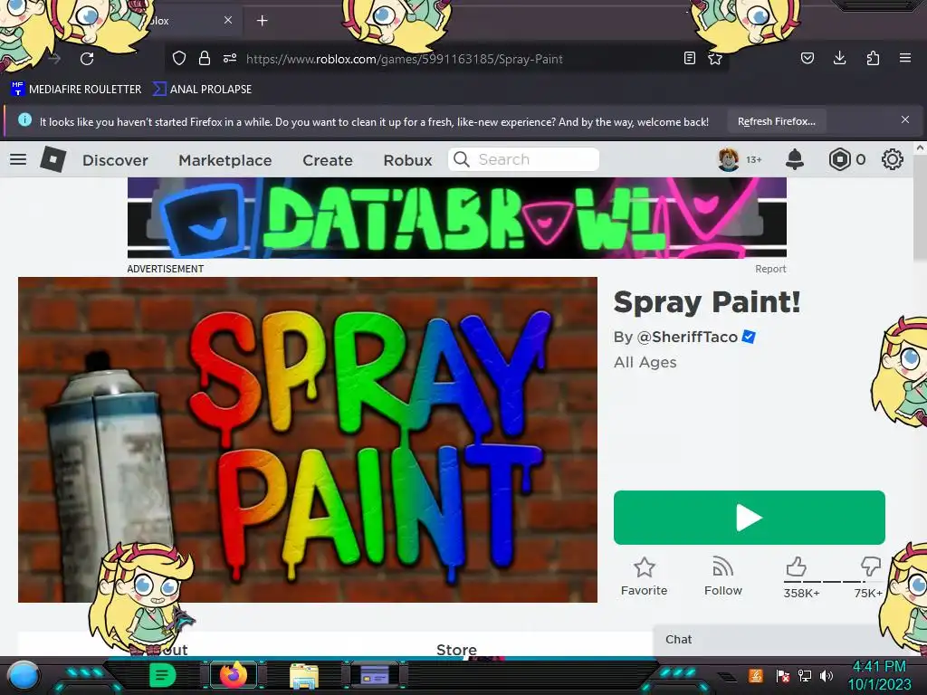
Task: Click the volume speaker tray icon
Action: [x=827, y=675]
